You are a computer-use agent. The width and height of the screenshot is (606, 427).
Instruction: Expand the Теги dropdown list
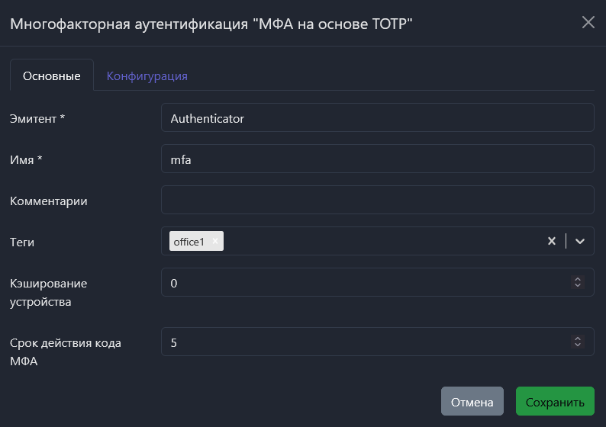pyautogui.click(x=580, y=242)
